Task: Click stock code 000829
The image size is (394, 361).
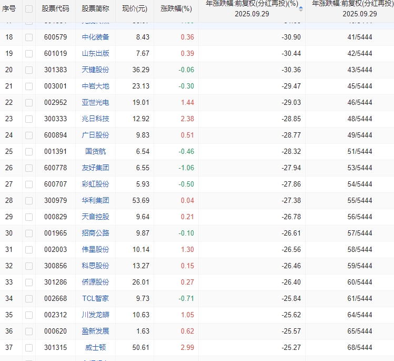Action: tap(56, 217)
